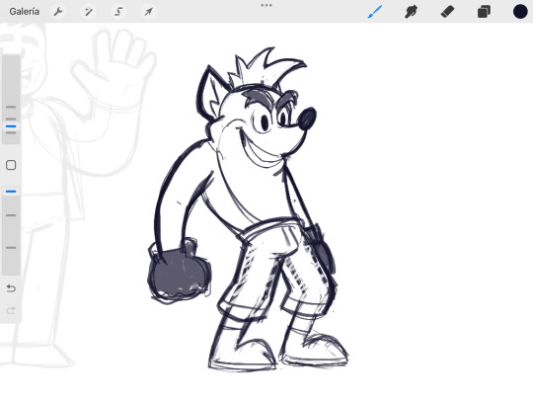Open the Layers panel
The image size is (533, 400).
click(x=484, y=12)
